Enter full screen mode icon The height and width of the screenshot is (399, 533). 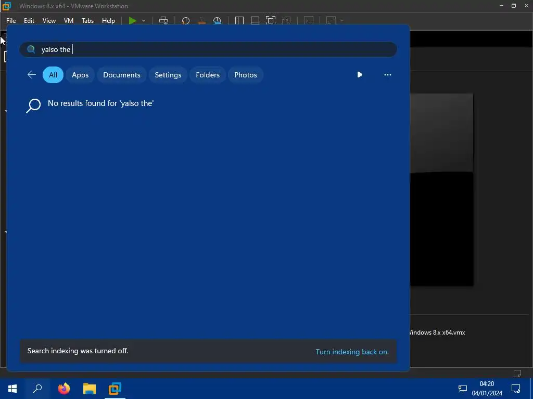[x=271, y=21]
